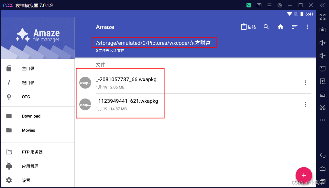Tap the red add floating button
Screen dimensions: 329x188
(304, 175)
